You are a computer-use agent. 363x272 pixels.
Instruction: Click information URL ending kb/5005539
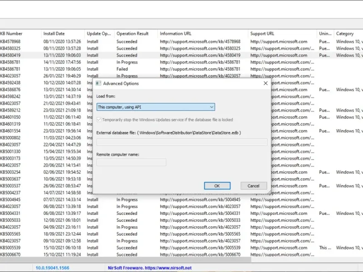pos(200,248)
